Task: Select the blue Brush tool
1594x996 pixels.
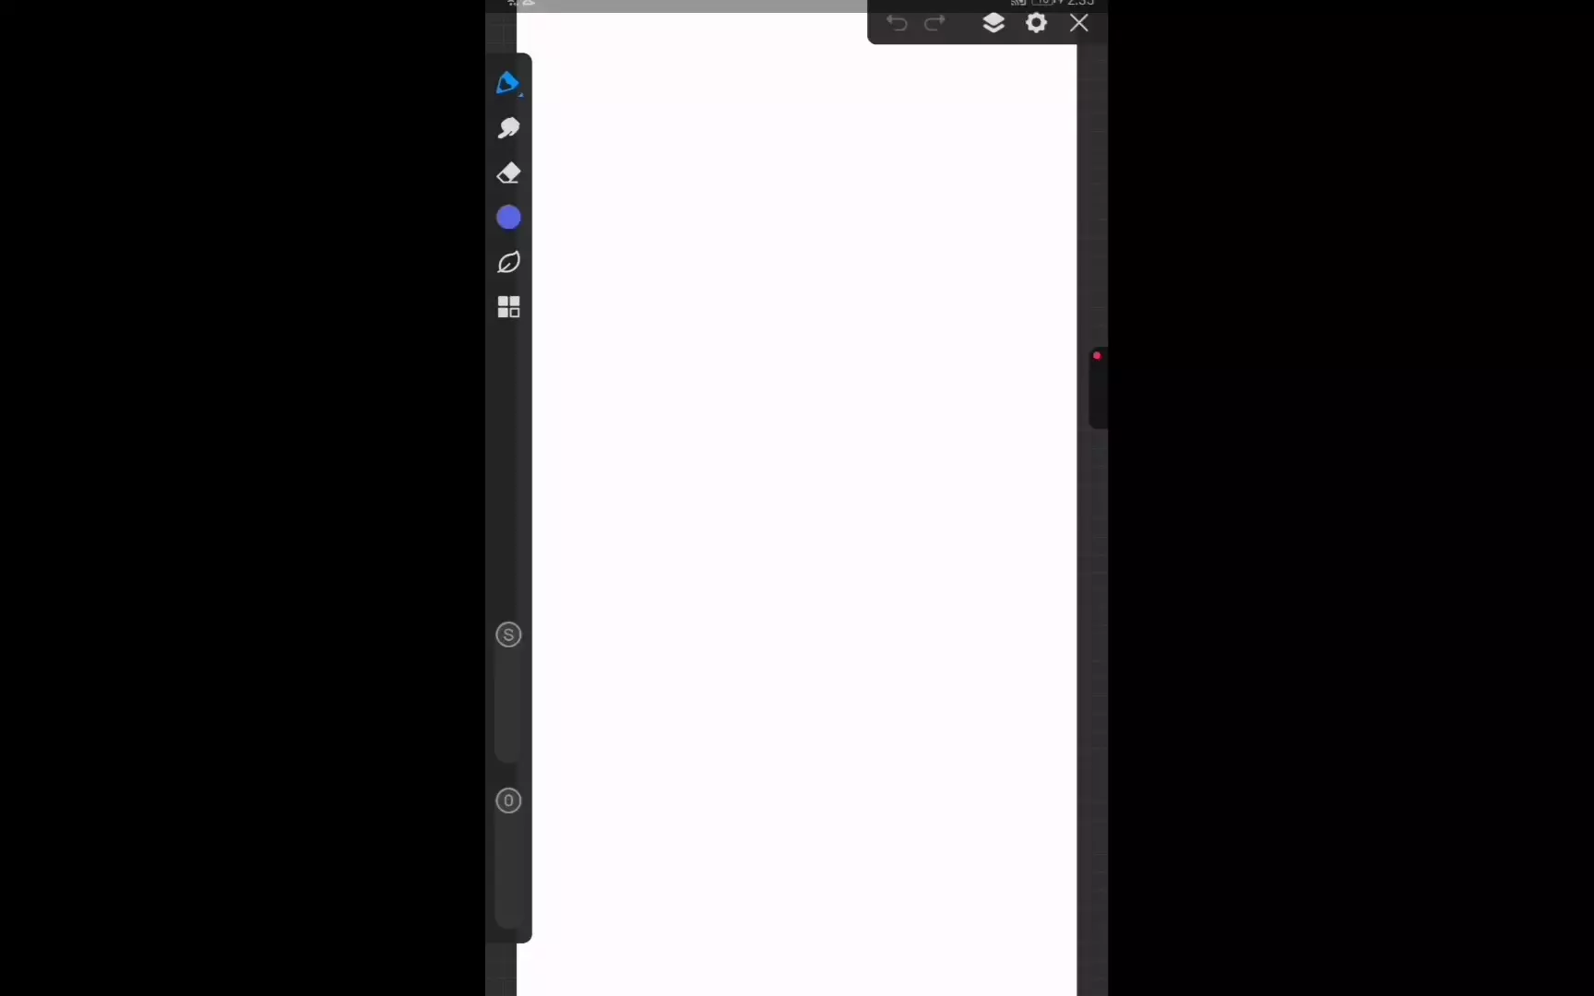Action: click(508, 83)
